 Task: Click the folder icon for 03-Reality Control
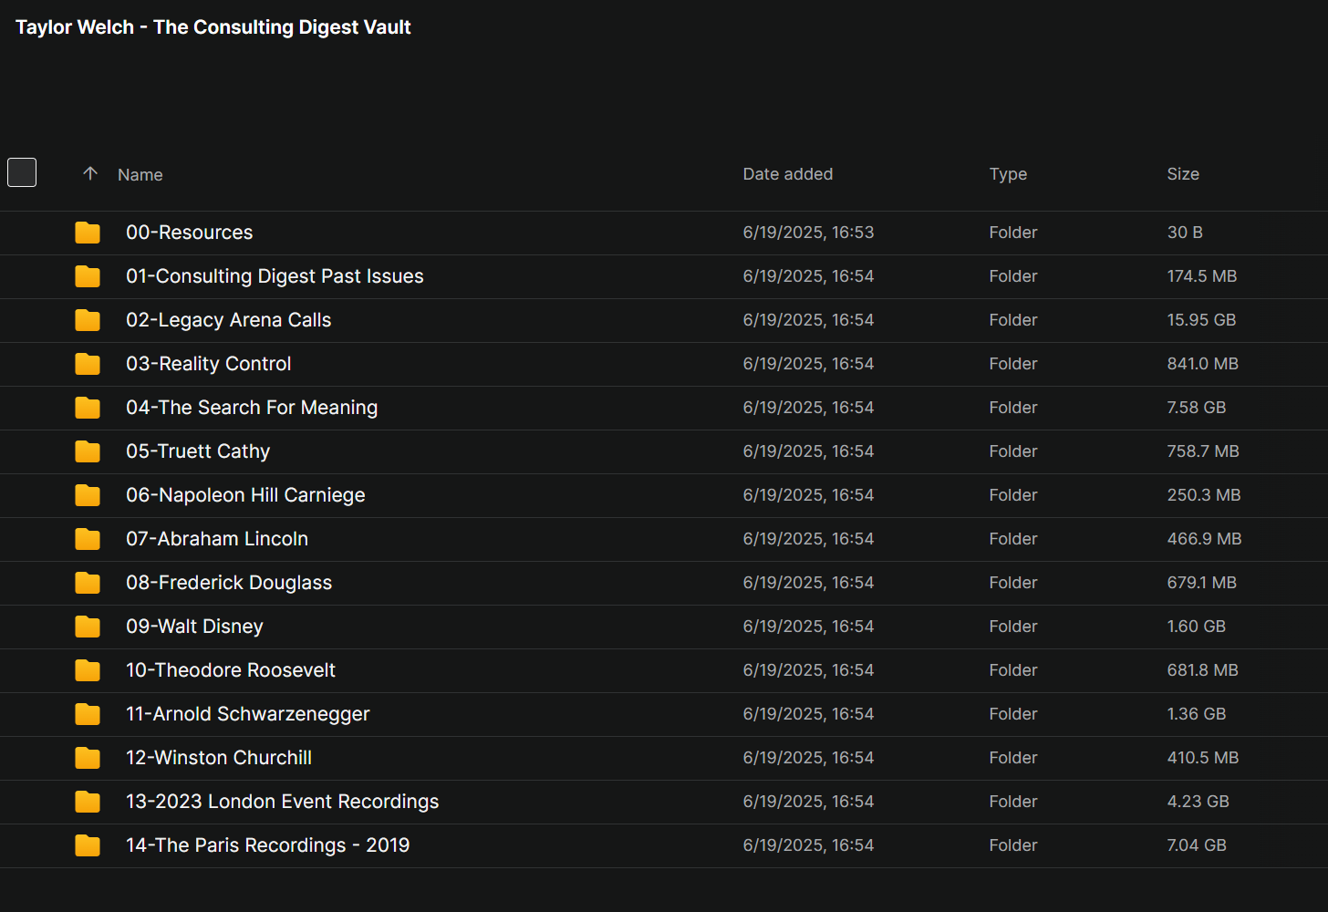(88, 364)
